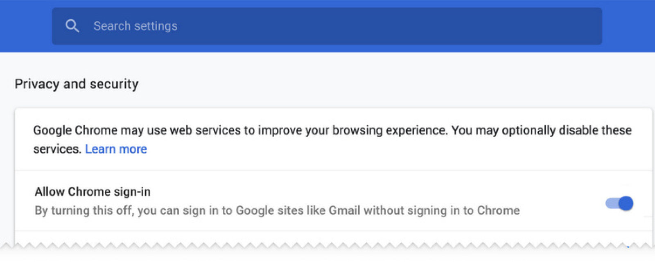This screenshot has width=655, height=262.
Task: Click the word 'services.' before Learn more
Action: [57, 149]
